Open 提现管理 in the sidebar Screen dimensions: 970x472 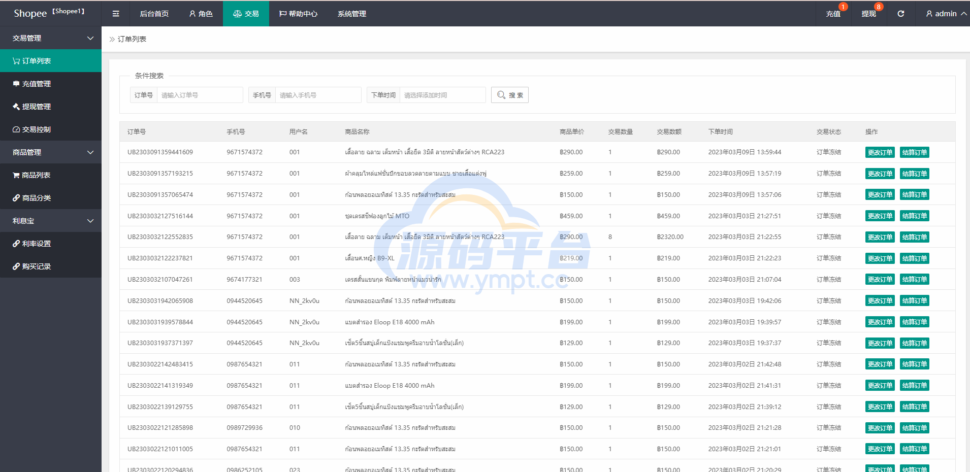tap(51, 107)
